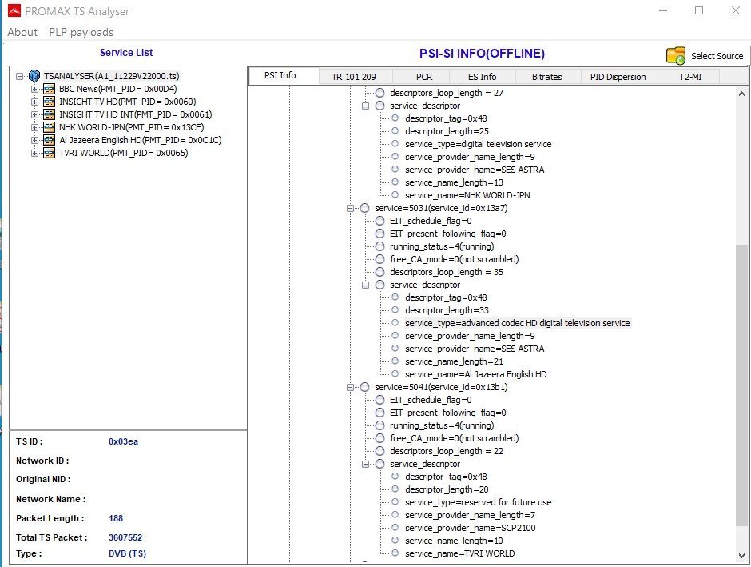Click the TSANALYSER root node icon

(34, 76)
